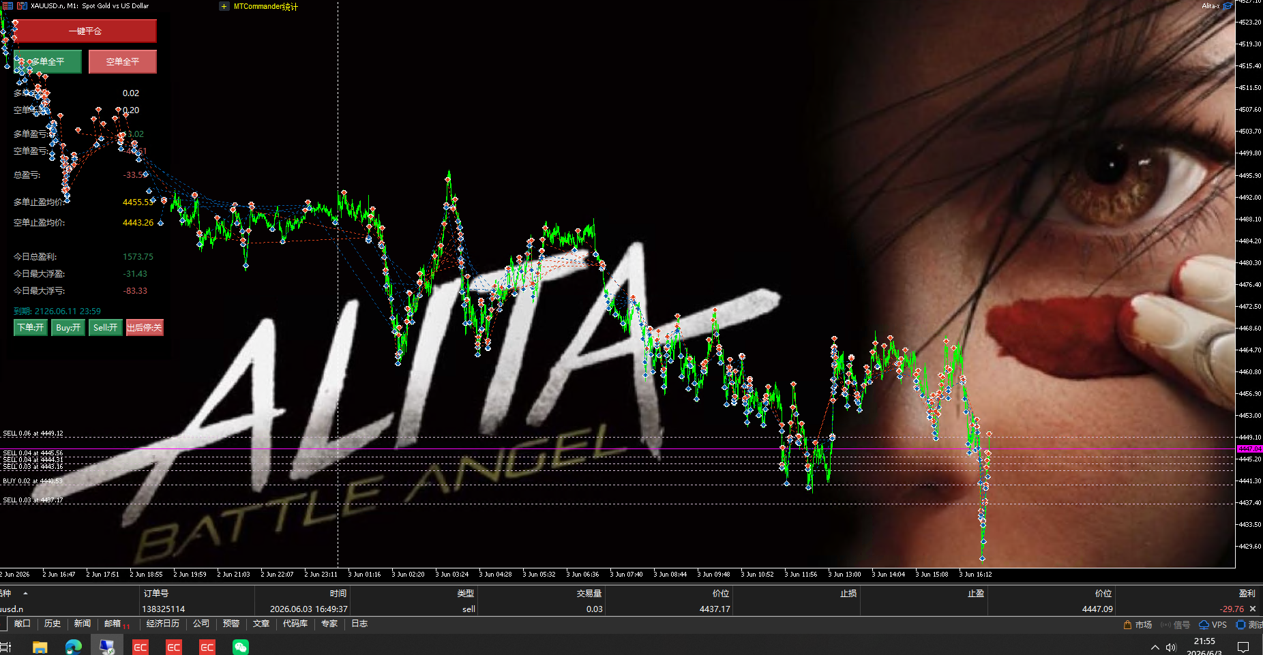
Task: Select the current price 4447.09 cell
Action: point(1097,609)
